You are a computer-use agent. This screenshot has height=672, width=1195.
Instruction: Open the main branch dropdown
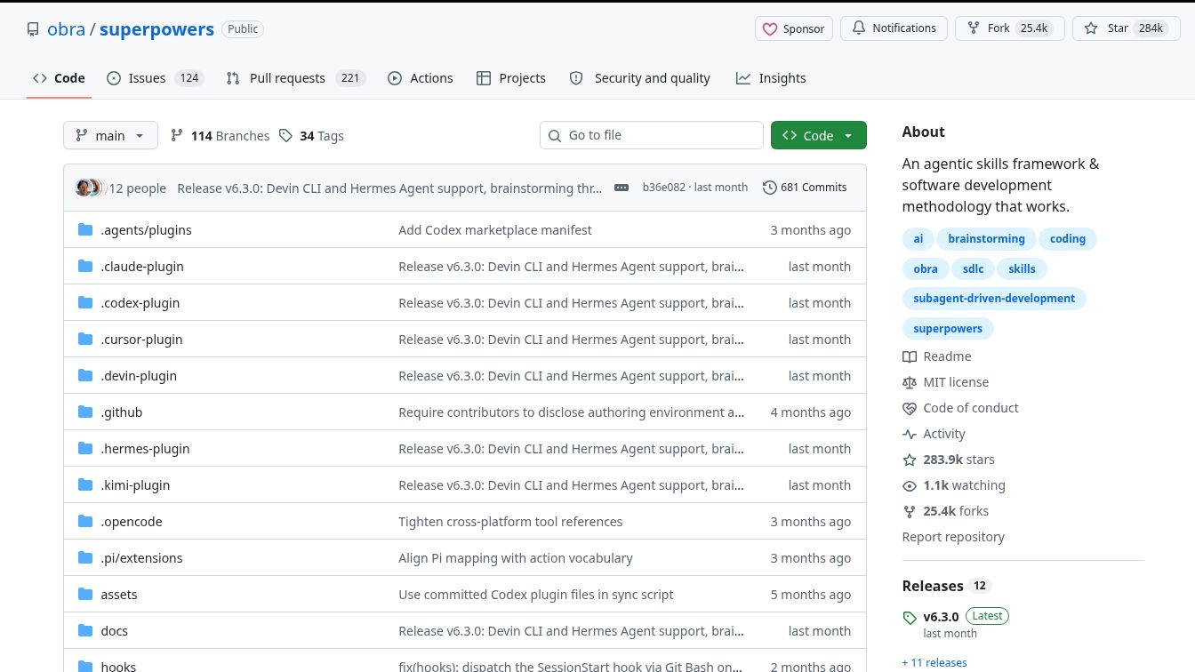110,135
